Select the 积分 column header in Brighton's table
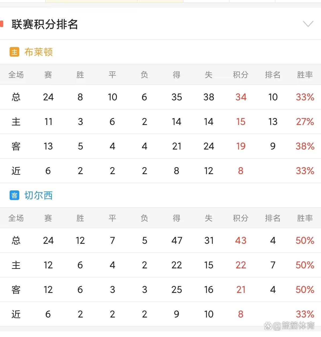Screen dimensions: 321x337 (240, 75)
